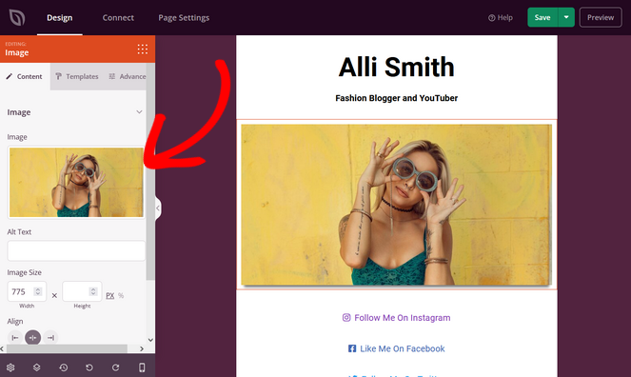631x377 pixels.
Task: Switch to the Connect tab
Action: (x=118, y=18)
